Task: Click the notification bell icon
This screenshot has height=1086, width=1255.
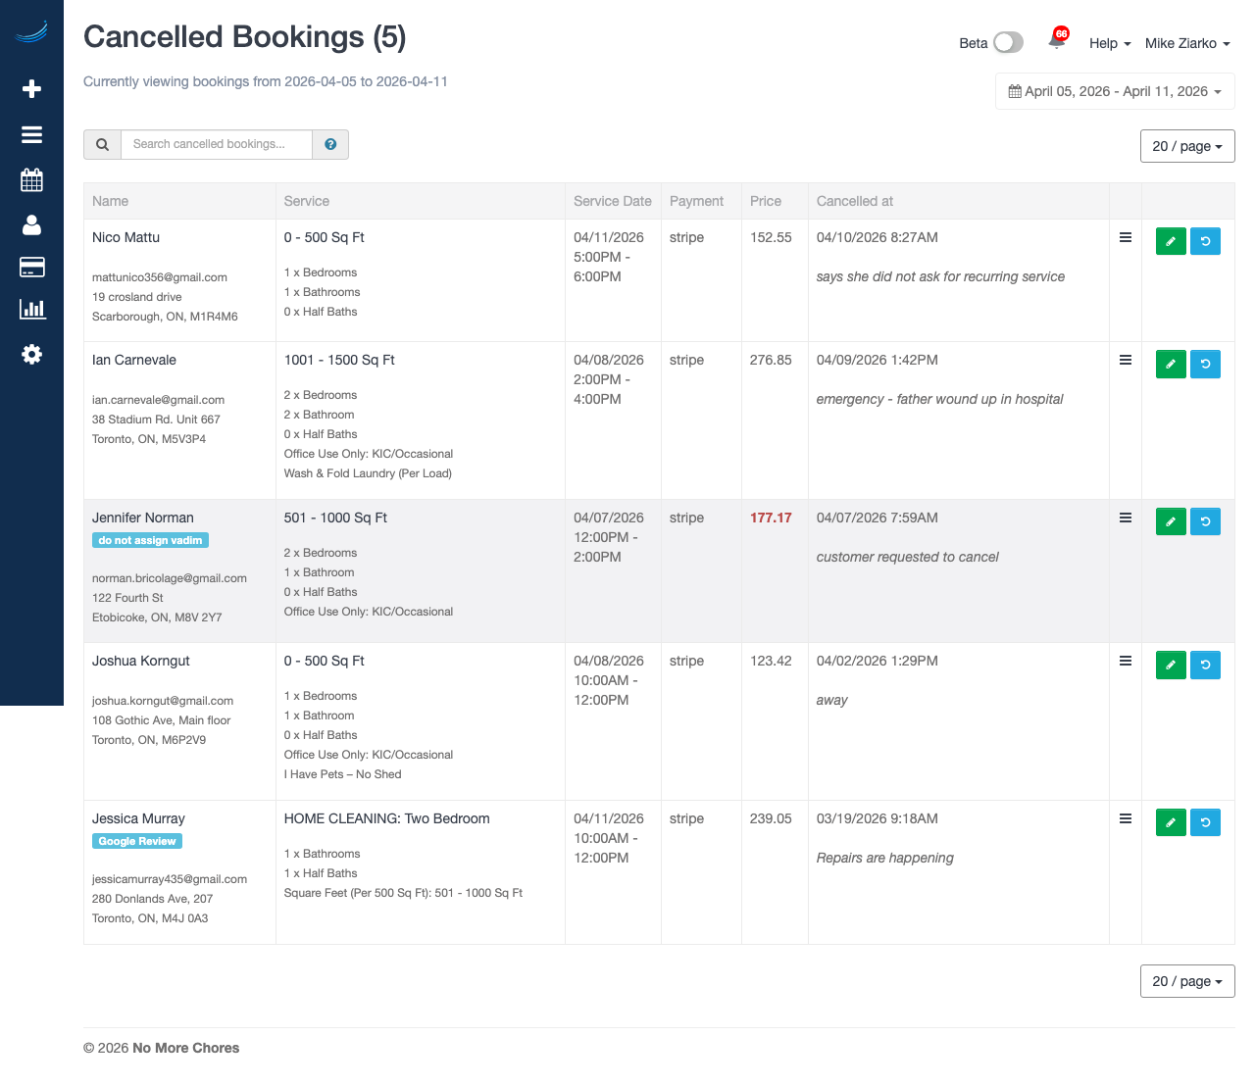Action: (1057, 40)
